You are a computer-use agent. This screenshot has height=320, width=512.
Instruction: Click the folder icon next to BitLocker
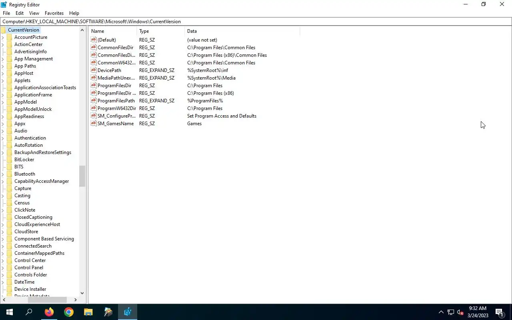(x=10, y=160)
